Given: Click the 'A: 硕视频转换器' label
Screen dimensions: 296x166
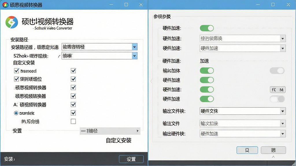Looking at the screenshot, I should 30,105.
